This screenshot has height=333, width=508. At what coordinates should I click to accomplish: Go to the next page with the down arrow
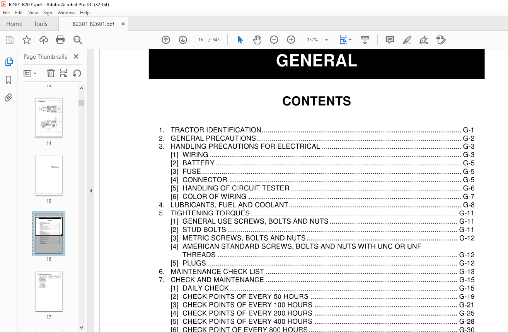click(x=183, y=40)
